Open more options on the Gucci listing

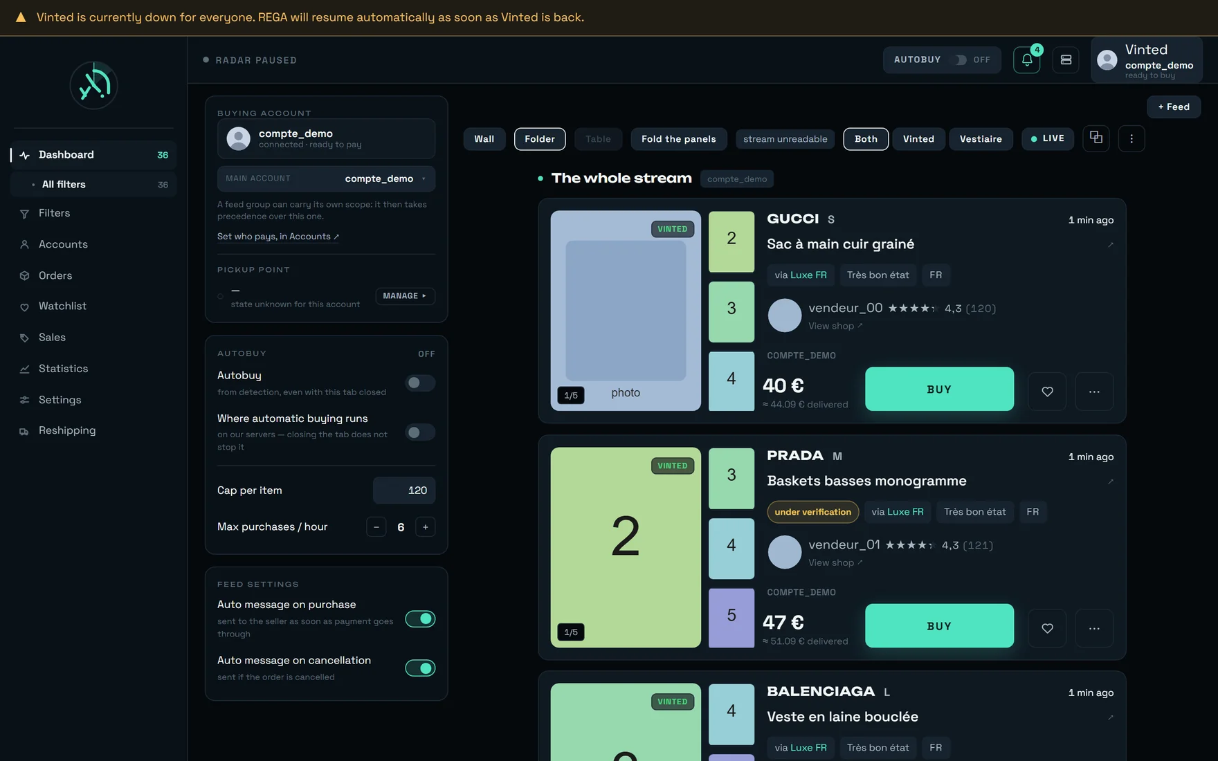[x=1094, y=392]
